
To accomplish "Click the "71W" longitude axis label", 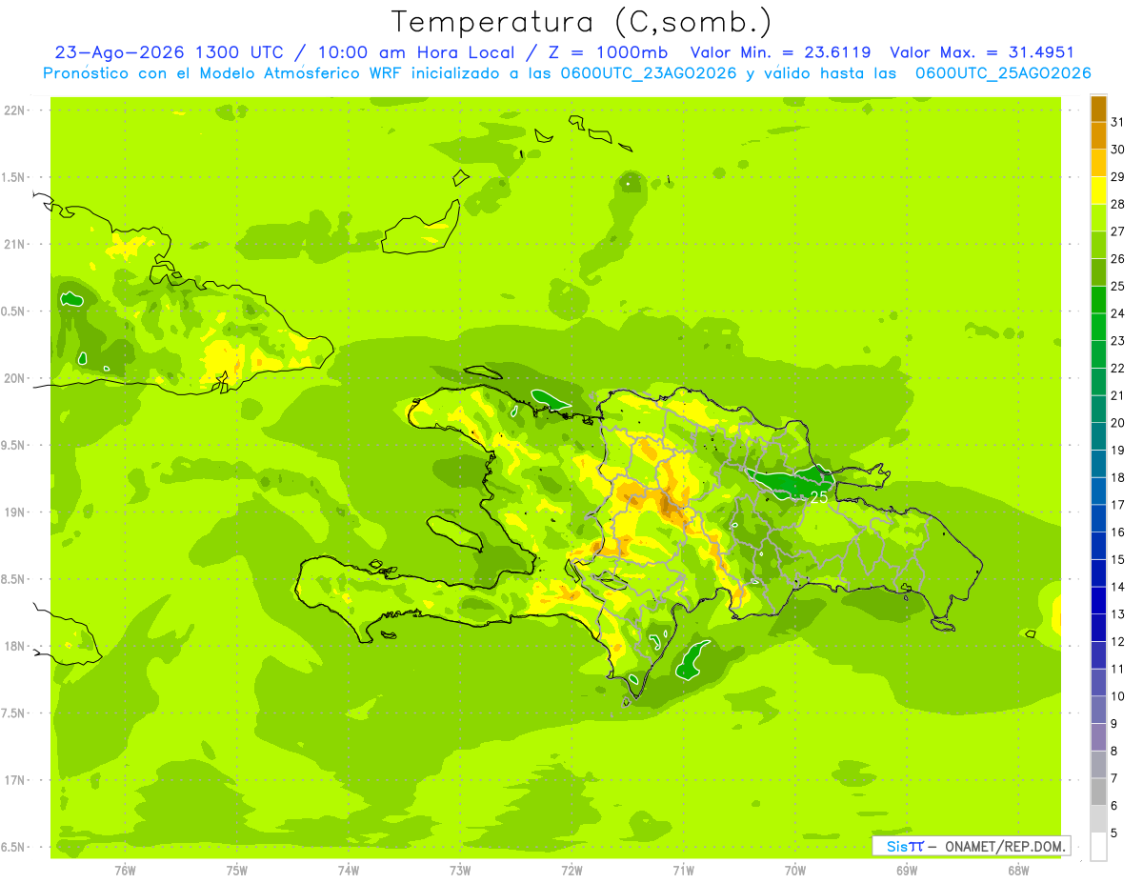I will [683, 871].
